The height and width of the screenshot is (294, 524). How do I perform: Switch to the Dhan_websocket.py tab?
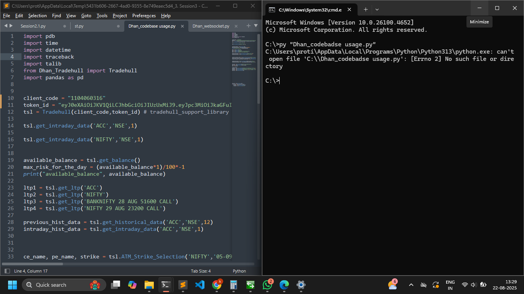211,26
